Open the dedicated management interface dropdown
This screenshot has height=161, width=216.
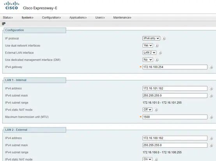pyautogui.click(x=148, y=60)
